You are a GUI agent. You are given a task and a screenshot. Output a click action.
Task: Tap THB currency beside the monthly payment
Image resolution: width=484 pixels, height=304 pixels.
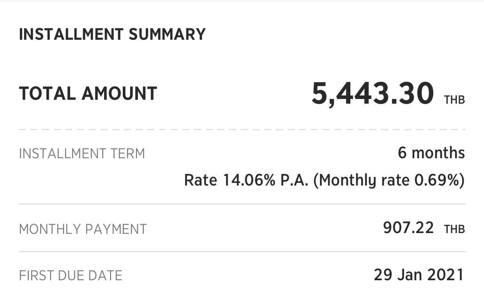[x=454, y=229]
